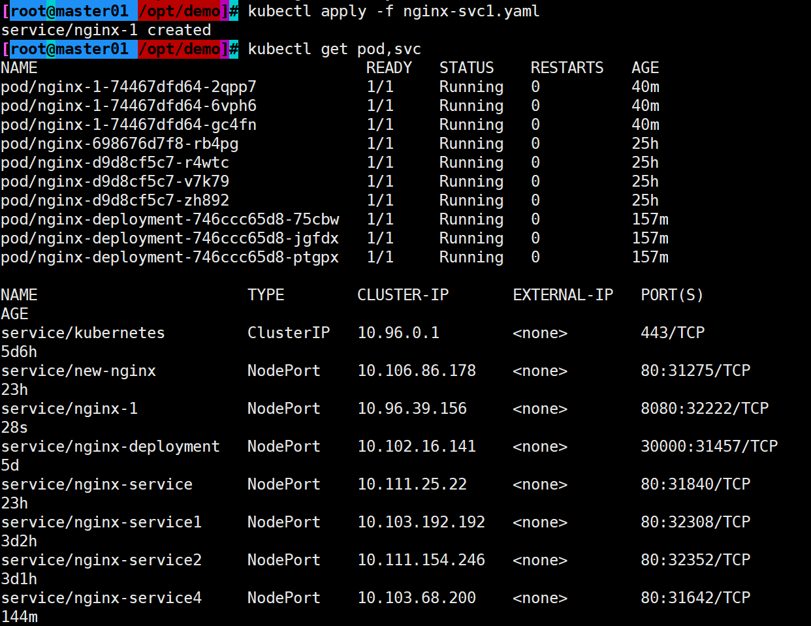
Task: Click cluster IP '10.106.86.178'
Action: click(x=417, y=371)
